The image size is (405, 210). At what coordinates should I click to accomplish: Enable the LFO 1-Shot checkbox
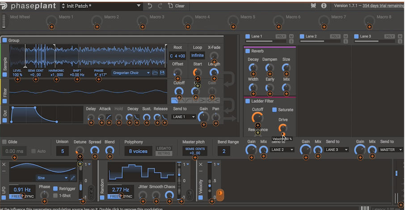tap(55, 196)
